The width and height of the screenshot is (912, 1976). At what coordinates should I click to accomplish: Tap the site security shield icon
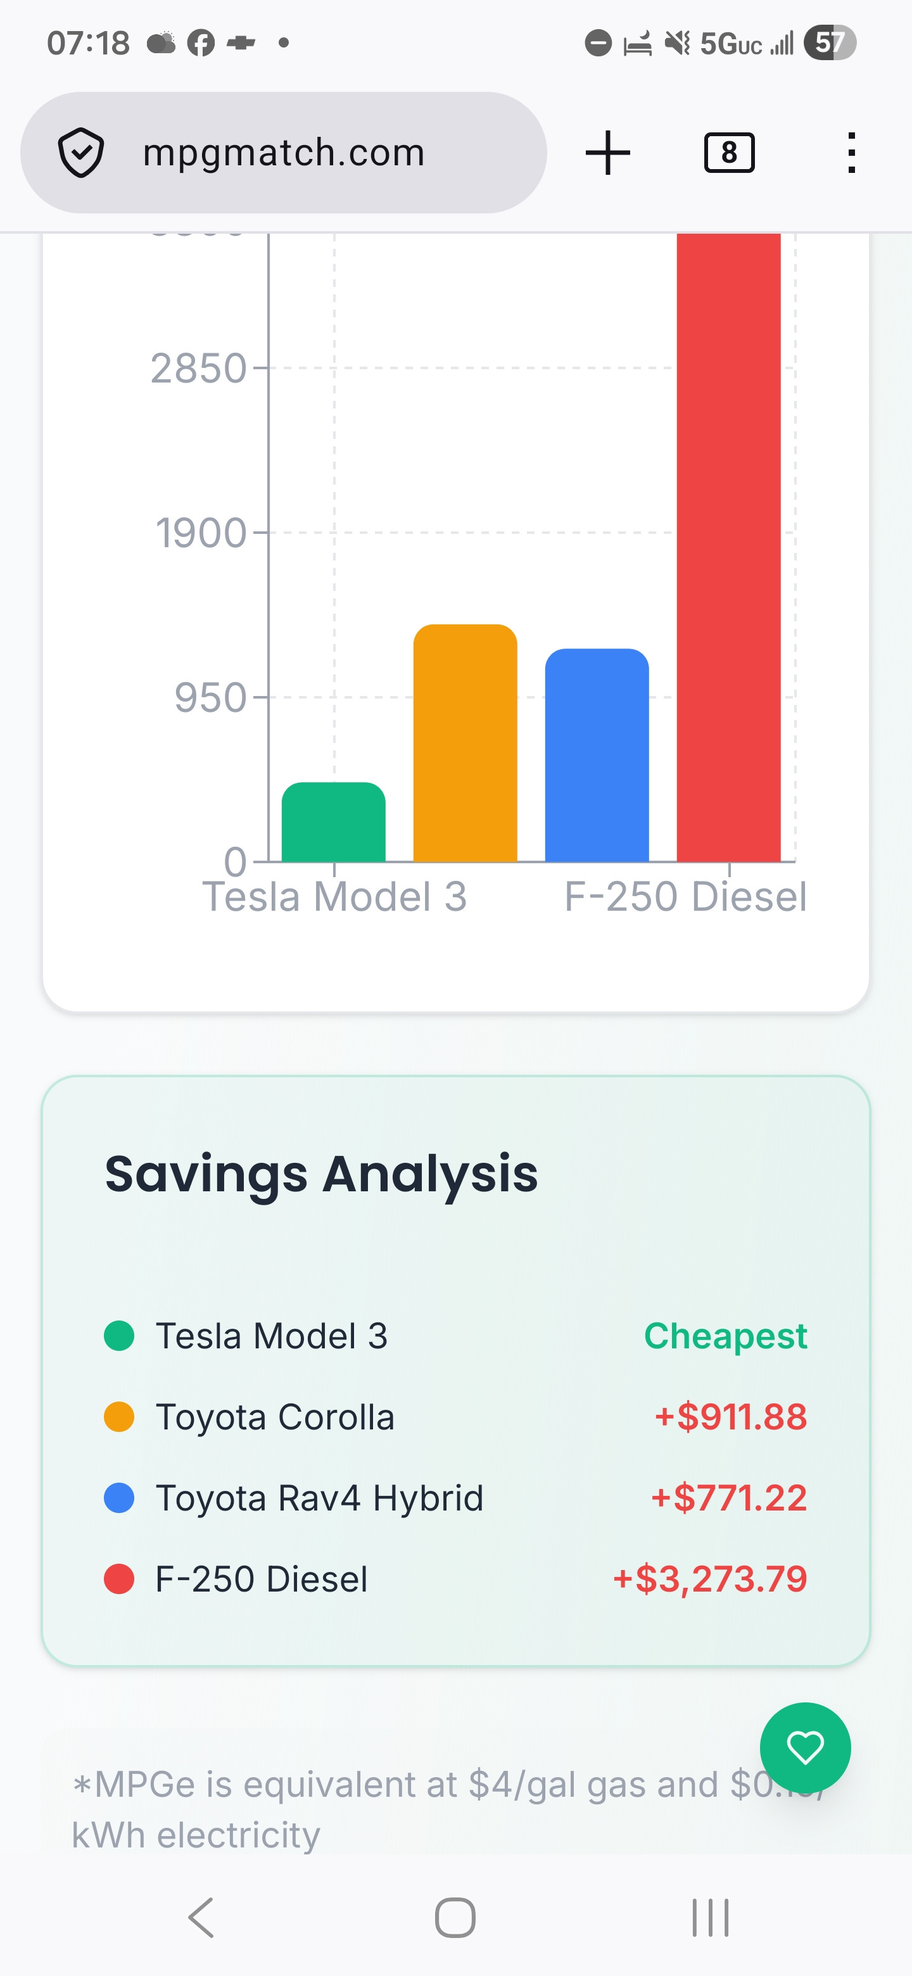[80, 153]
